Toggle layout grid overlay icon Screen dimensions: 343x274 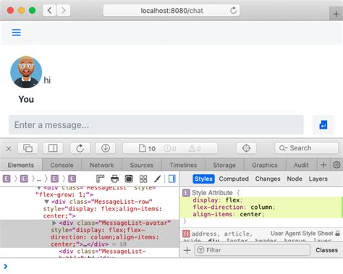pyautogui.click(x=143, y=179)
